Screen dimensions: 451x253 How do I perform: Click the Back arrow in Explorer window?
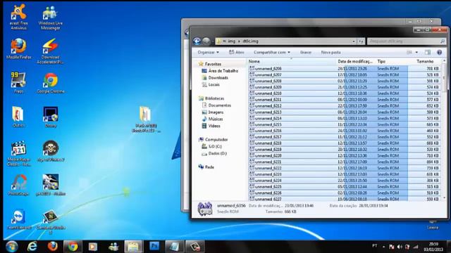[197, 41]
